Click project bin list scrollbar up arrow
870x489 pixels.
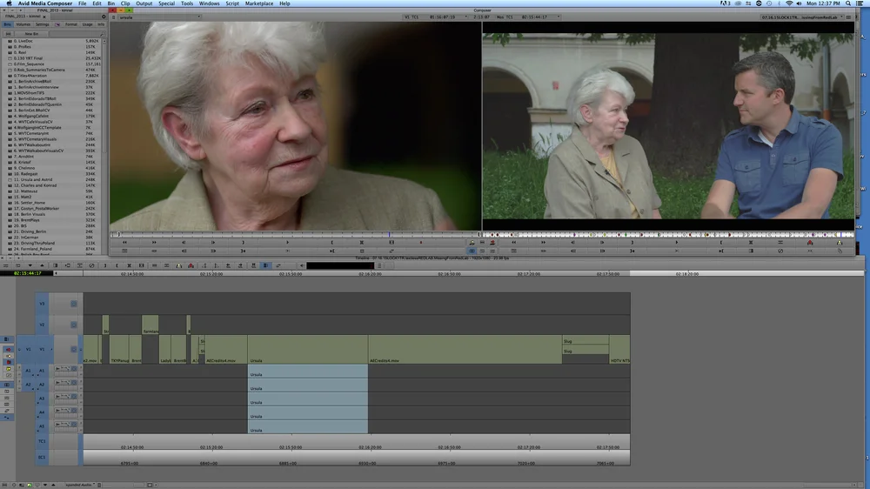pos(104,41)
